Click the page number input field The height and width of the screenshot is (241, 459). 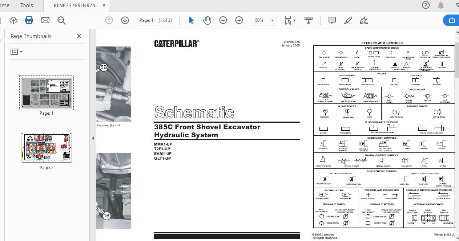(146, 20)
